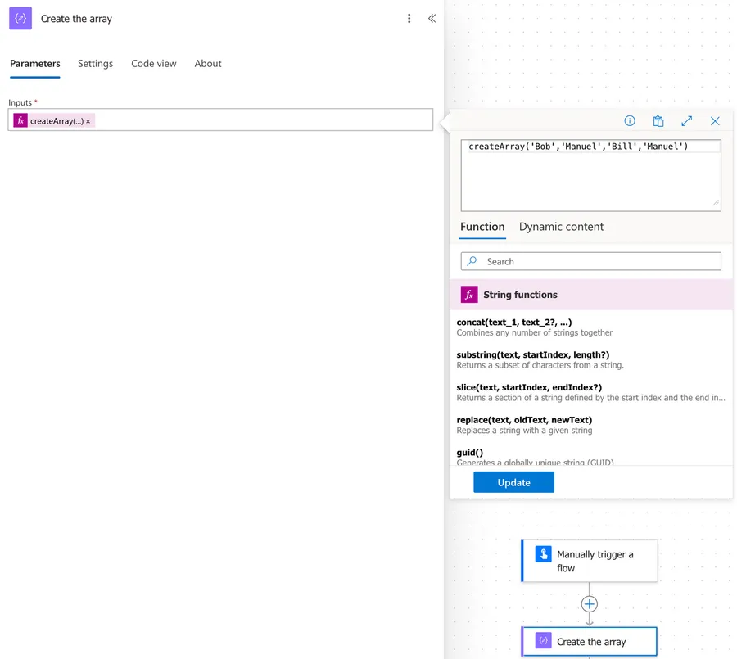Click the Update button
The height and width of the screenshot is (659, 737).
(x=513, y=482)
